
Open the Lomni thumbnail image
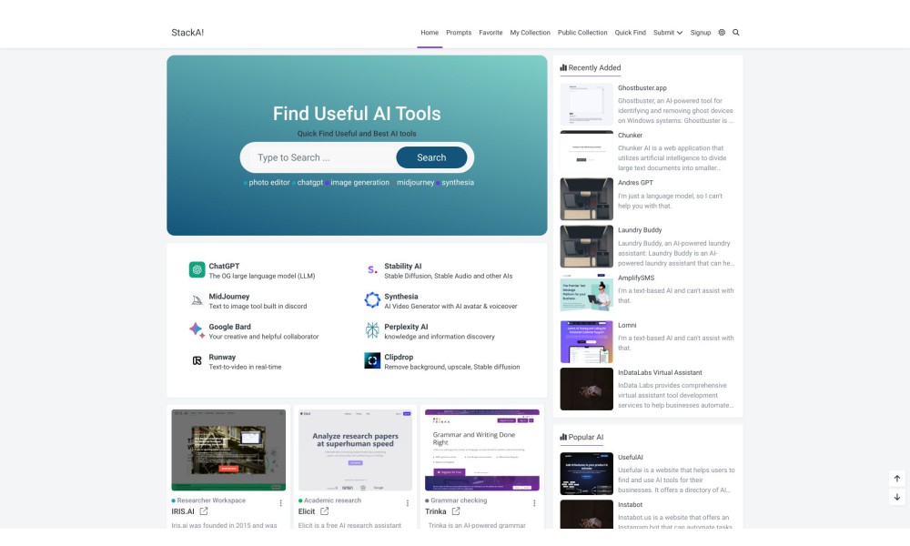pos(586,341)
